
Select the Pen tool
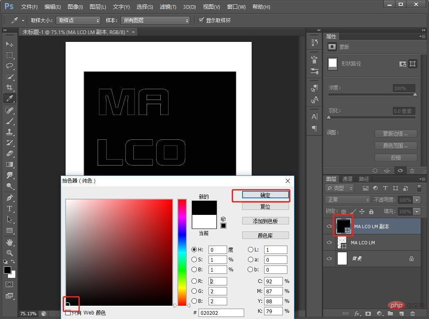9,197
